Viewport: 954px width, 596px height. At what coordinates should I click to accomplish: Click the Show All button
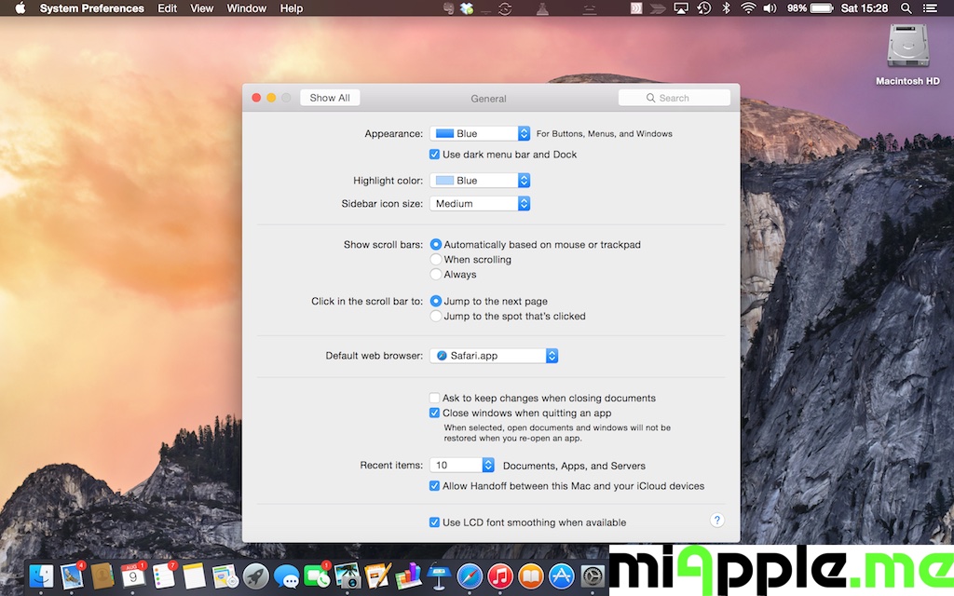pyautogui.click(x=330, y=98)
